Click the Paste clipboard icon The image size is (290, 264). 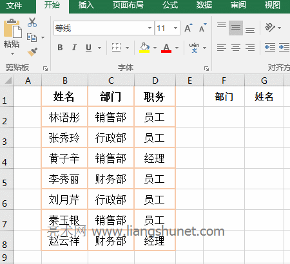pyautogui.click(x=12, y=28)
